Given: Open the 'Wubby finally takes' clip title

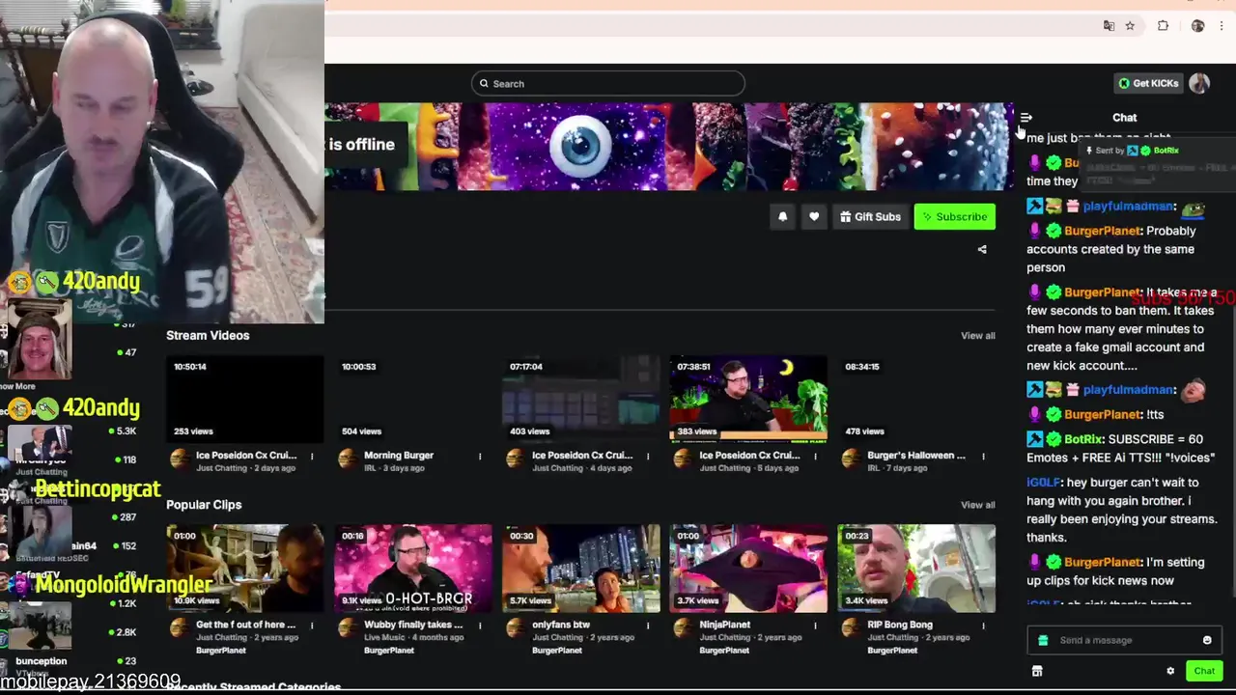Looking at the screenshot, I should [412, 625].
